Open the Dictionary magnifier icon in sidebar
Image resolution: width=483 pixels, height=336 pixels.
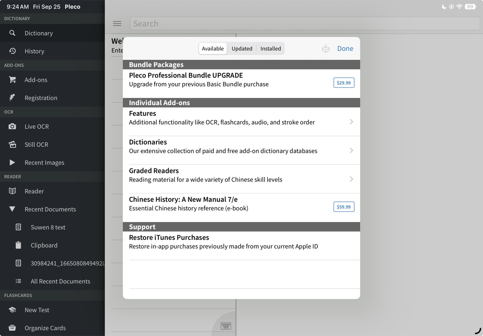(12, 33)
